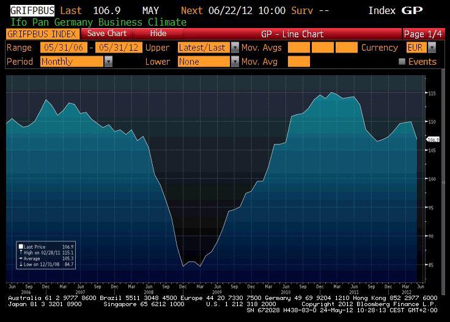Click the Monthly period field
Image resolution: width=450 pixels, height=322 pixels.
[x=72, y=62]
